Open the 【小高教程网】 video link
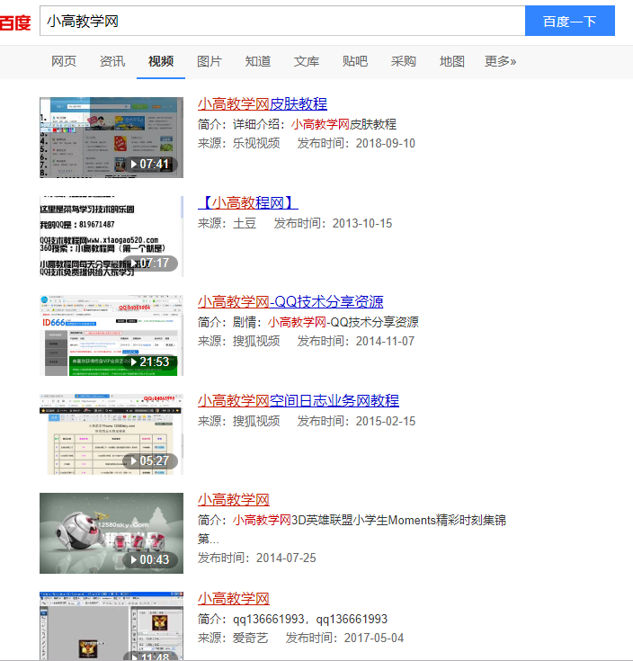The image size is (633, 661). pyautogui.click(x=248, y=202)
